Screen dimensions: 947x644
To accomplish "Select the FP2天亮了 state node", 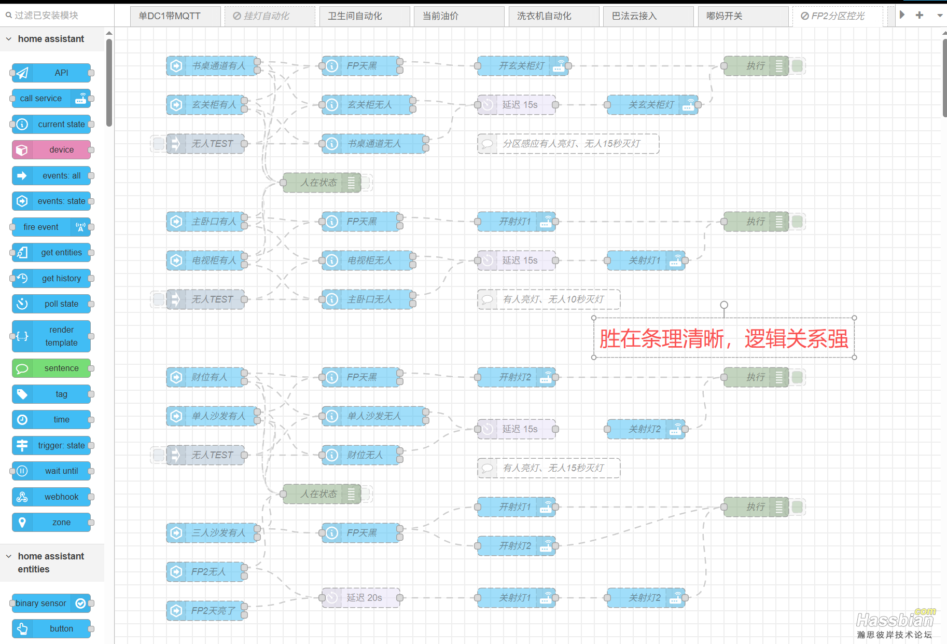I will click(205, 611).
